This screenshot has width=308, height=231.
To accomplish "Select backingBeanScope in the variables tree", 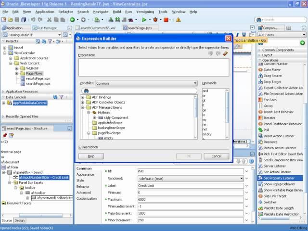I will point(111,128).
